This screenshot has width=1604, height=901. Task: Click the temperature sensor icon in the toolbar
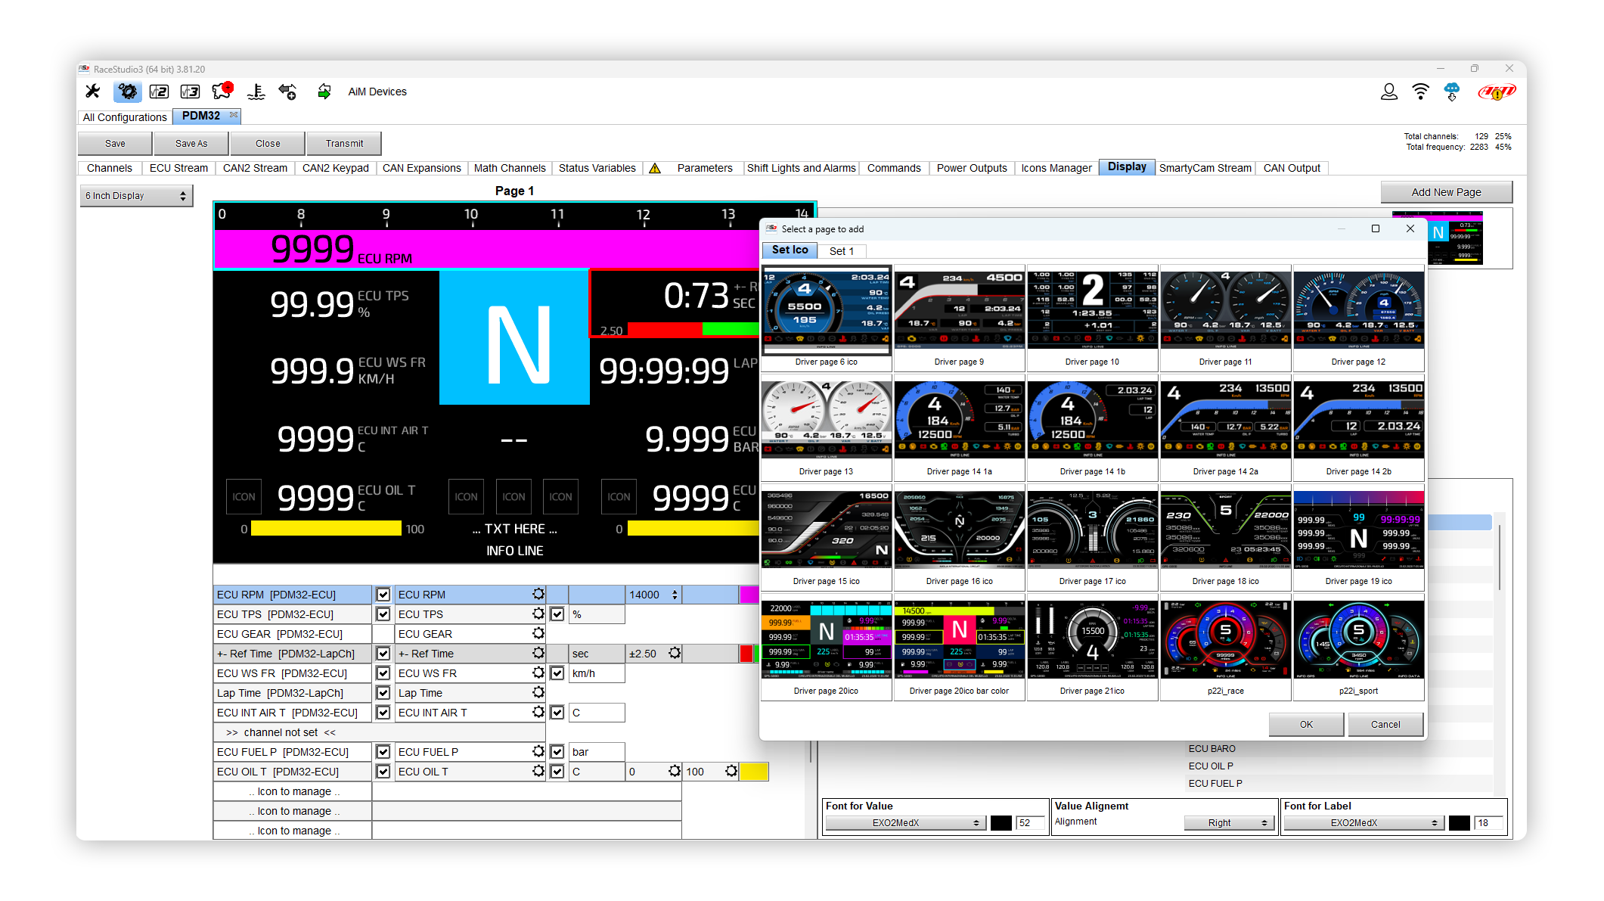click(256, 92)
